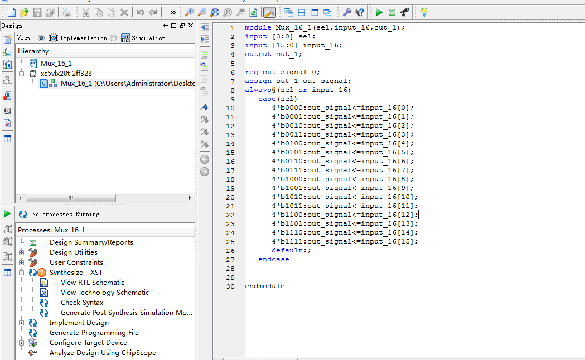Click the Zoom In magnifier icon
The image size is (585, 360).
pos(190,12)
